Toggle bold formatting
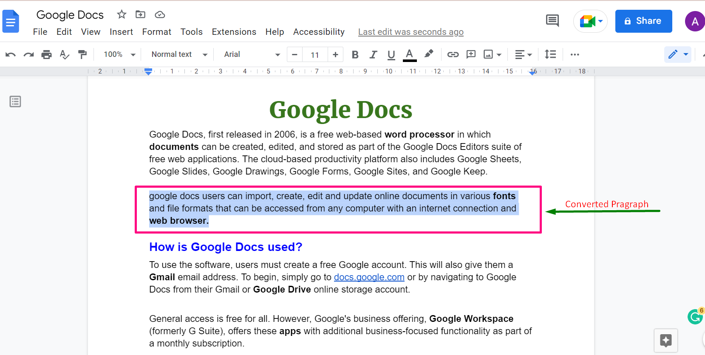The height and width of the screenshot is (355, 705). (355, 54)
